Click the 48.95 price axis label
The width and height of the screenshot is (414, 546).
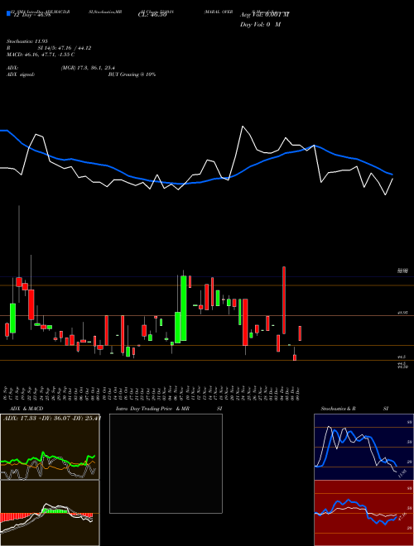[402, 313]
